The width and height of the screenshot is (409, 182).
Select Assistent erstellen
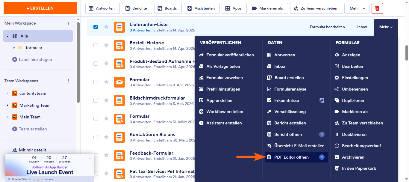point(221,123)
